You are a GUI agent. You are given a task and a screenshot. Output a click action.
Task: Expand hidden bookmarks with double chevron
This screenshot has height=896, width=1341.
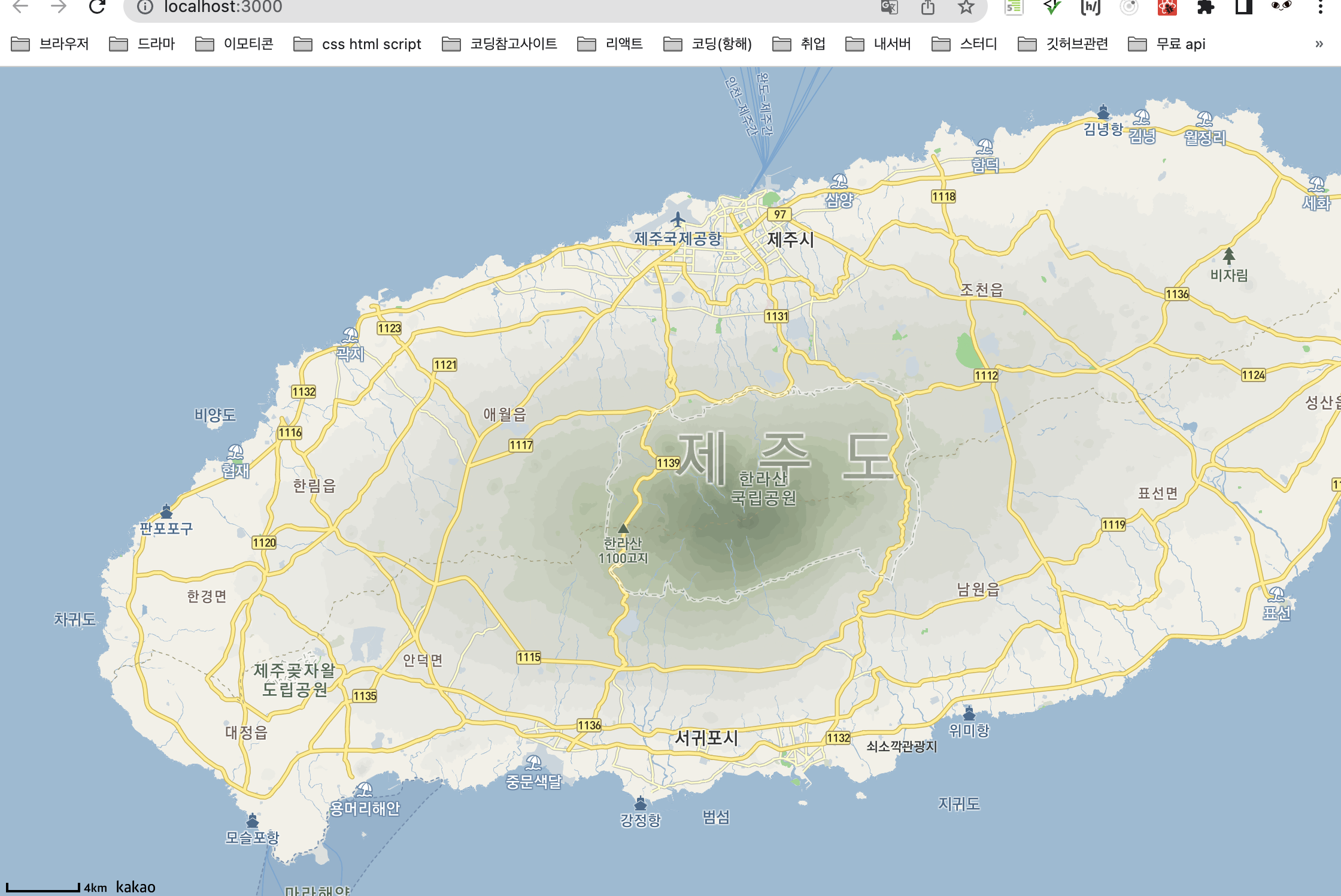1319,44
